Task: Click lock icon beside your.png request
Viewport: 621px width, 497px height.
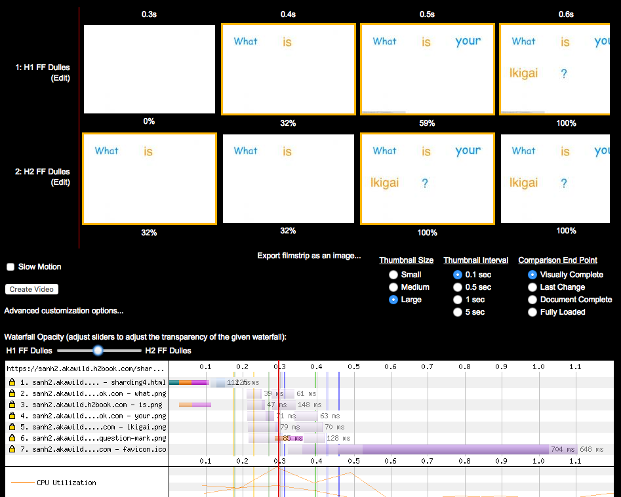Action: [x=12, y=416]
